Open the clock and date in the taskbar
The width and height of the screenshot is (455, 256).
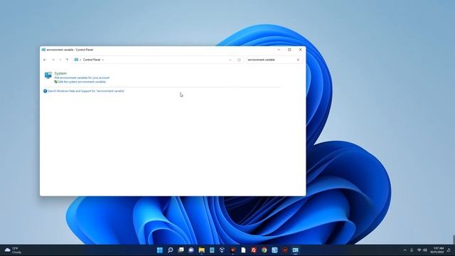pyautogui.click(x=437, y=250)
